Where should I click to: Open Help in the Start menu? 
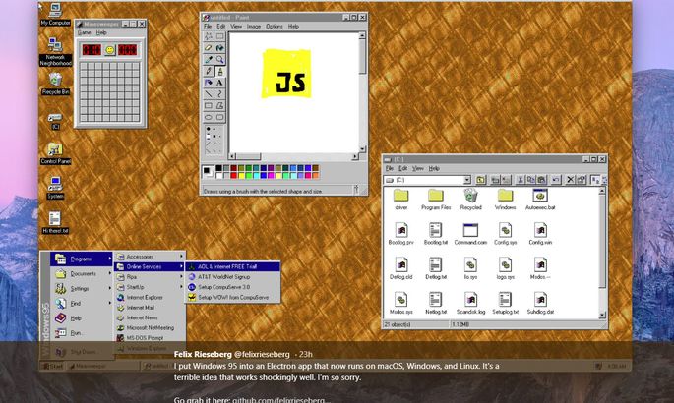click(82, 318)
